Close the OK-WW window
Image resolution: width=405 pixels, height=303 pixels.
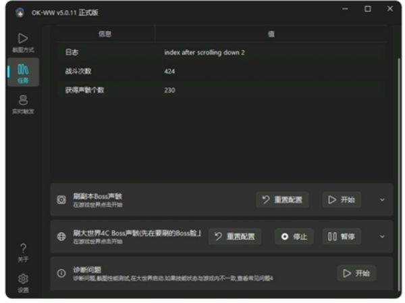(390, 9)
